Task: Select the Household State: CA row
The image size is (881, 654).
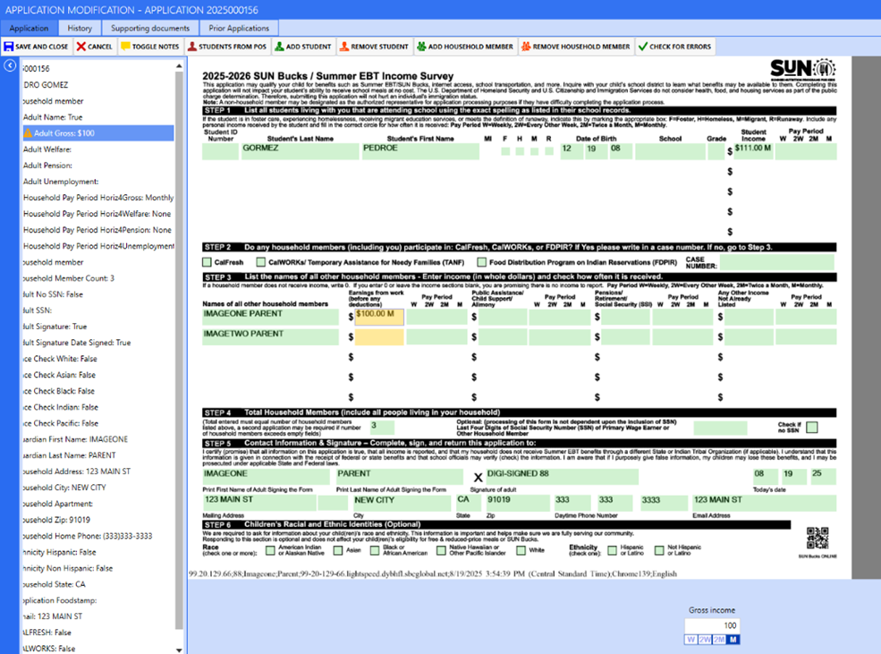Action: [97, 584]
